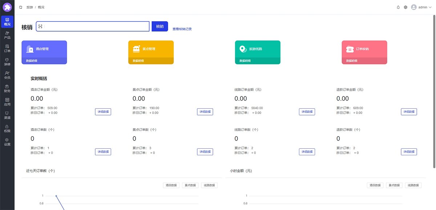
Task: Open notifications bell icon
Action: [x=398, y=7]
